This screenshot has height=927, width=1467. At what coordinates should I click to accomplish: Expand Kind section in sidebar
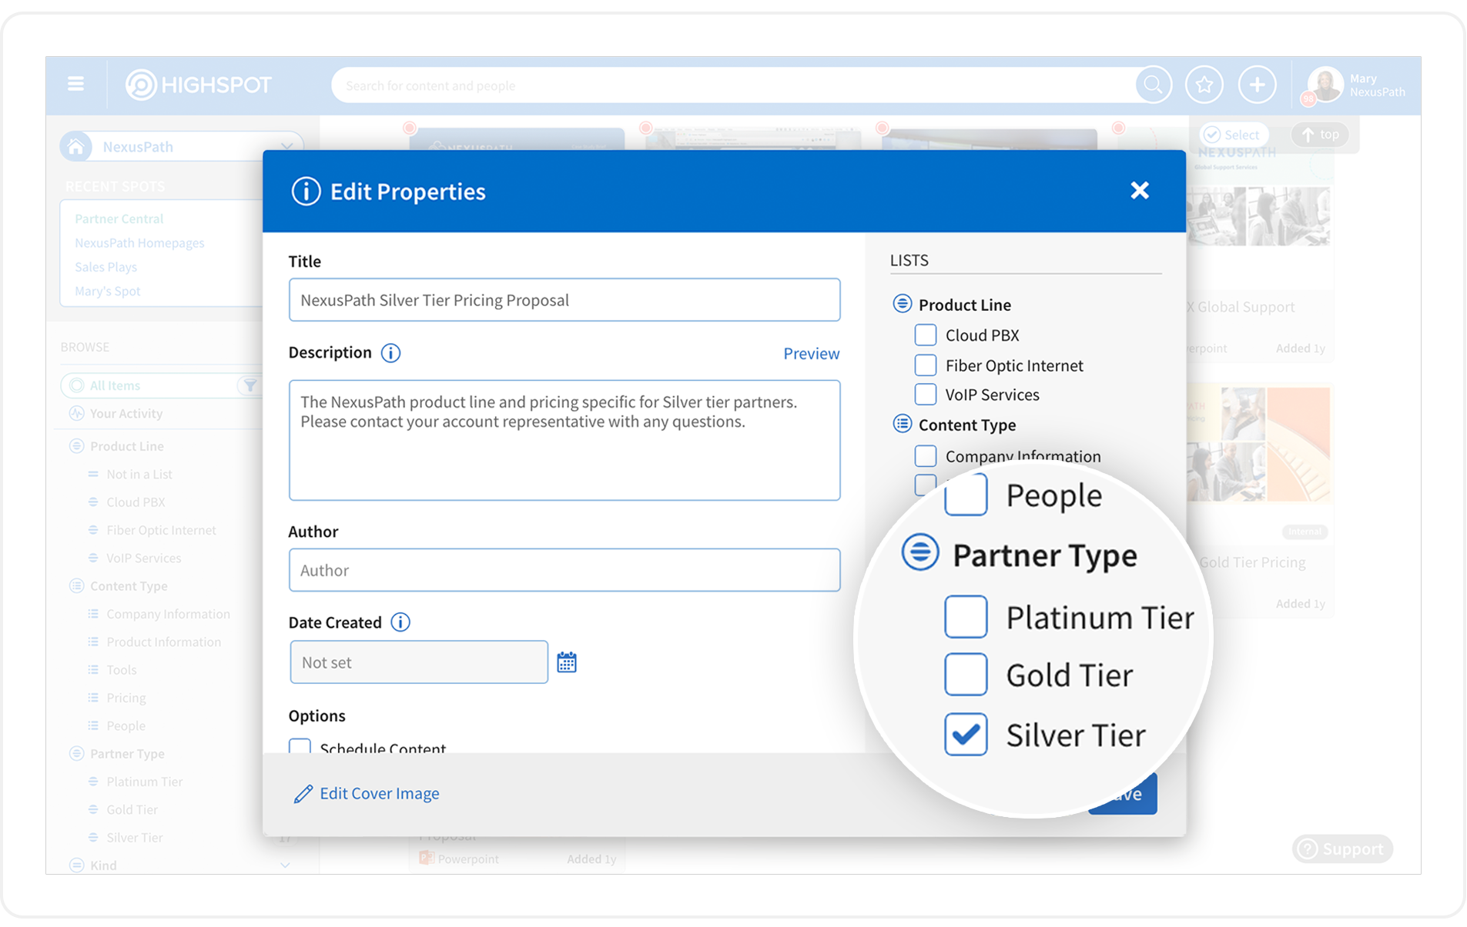[x=285, y=865]
